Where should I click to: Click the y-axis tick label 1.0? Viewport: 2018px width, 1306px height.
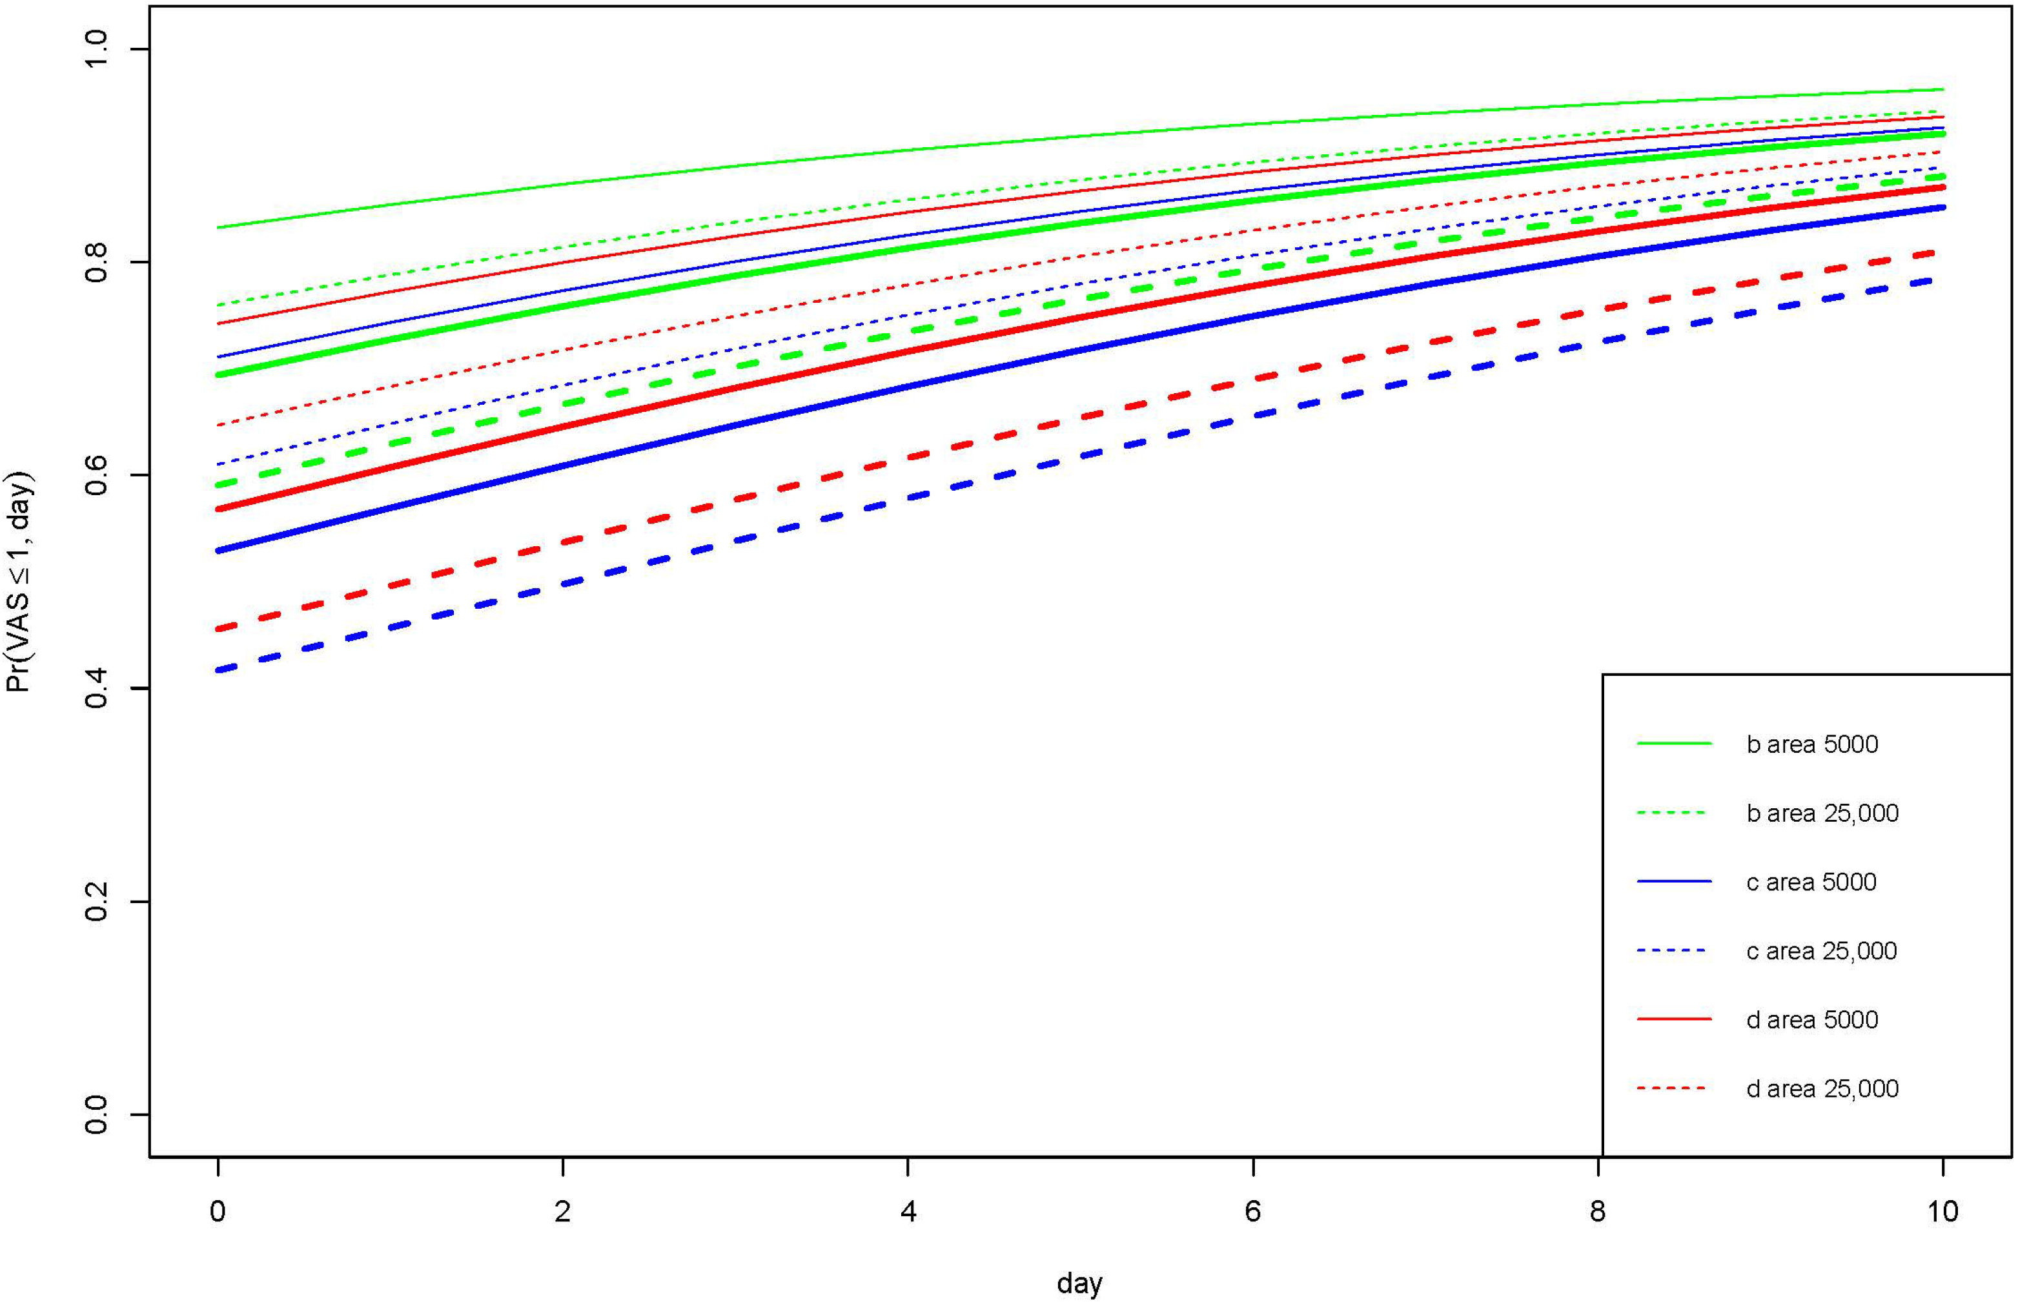[96, 49]
